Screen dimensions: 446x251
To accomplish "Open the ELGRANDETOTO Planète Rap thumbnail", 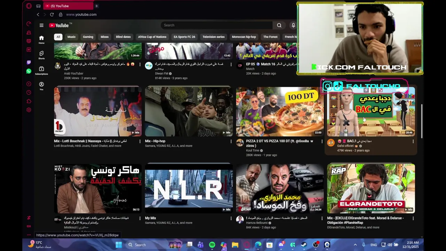I will point(371,188).
